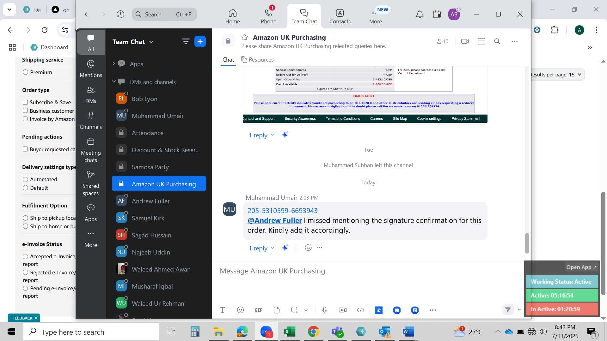Screen dimensions: 607x341
Task: Search within the Amazon UK Purchasing chat
Action: 497,41
